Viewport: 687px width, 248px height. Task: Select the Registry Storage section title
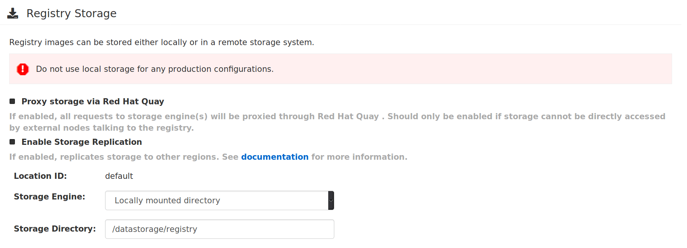coord(71,13)
